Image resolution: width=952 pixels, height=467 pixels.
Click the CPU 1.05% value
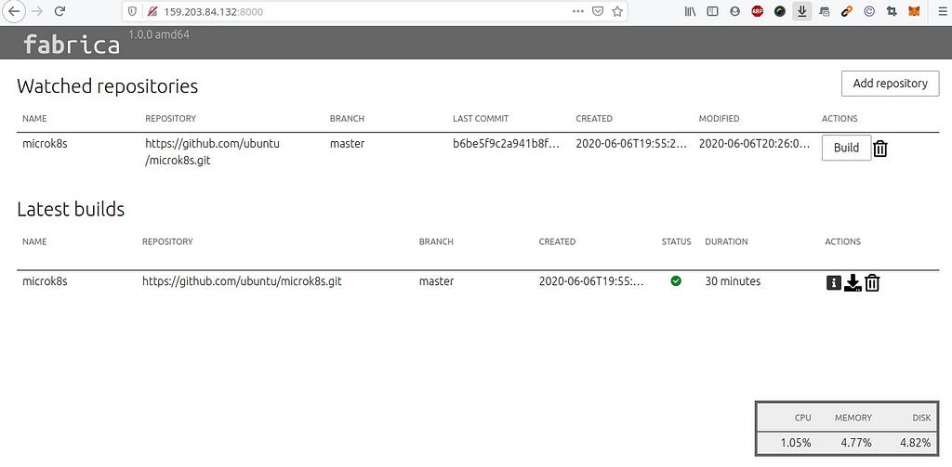pyautogui.click(x=796, y=443)
